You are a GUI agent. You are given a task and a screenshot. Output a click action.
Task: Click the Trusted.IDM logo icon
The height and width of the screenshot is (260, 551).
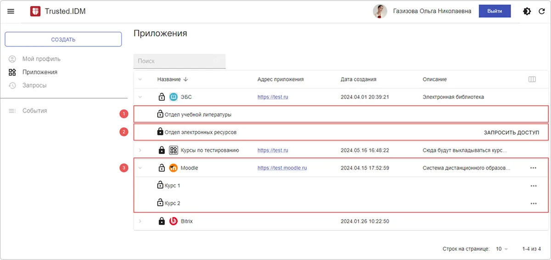35,11
